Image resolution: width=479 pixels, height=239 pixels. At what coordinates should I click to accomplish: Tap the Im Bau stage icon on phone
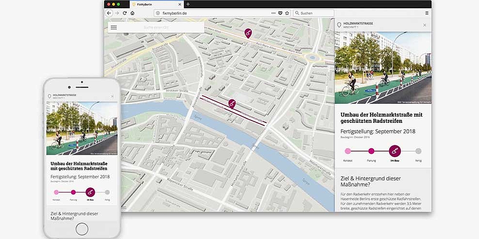pyautogui.click(x=90, y=192)
